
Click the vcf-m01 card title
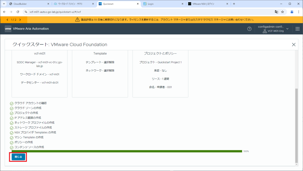click(x=40, y=54)
